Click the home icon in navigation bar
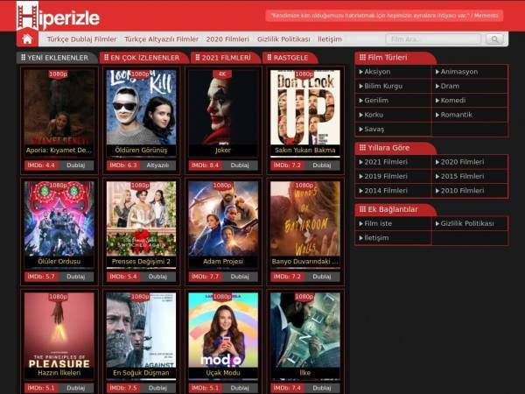Screen dimensions: 525x394 click(27, 39)
